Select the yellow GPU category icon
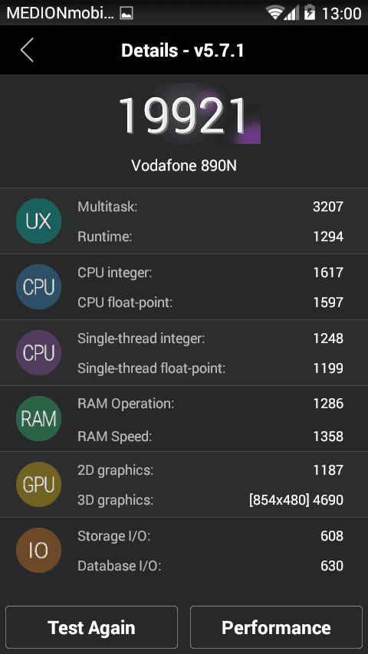The width and height of the screenshot is (368, 654). pyautogui.click(x=38, y=485)
